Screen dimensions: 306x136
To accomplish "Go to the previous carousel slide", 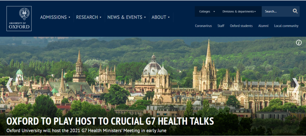I will (x=9, y=85).
